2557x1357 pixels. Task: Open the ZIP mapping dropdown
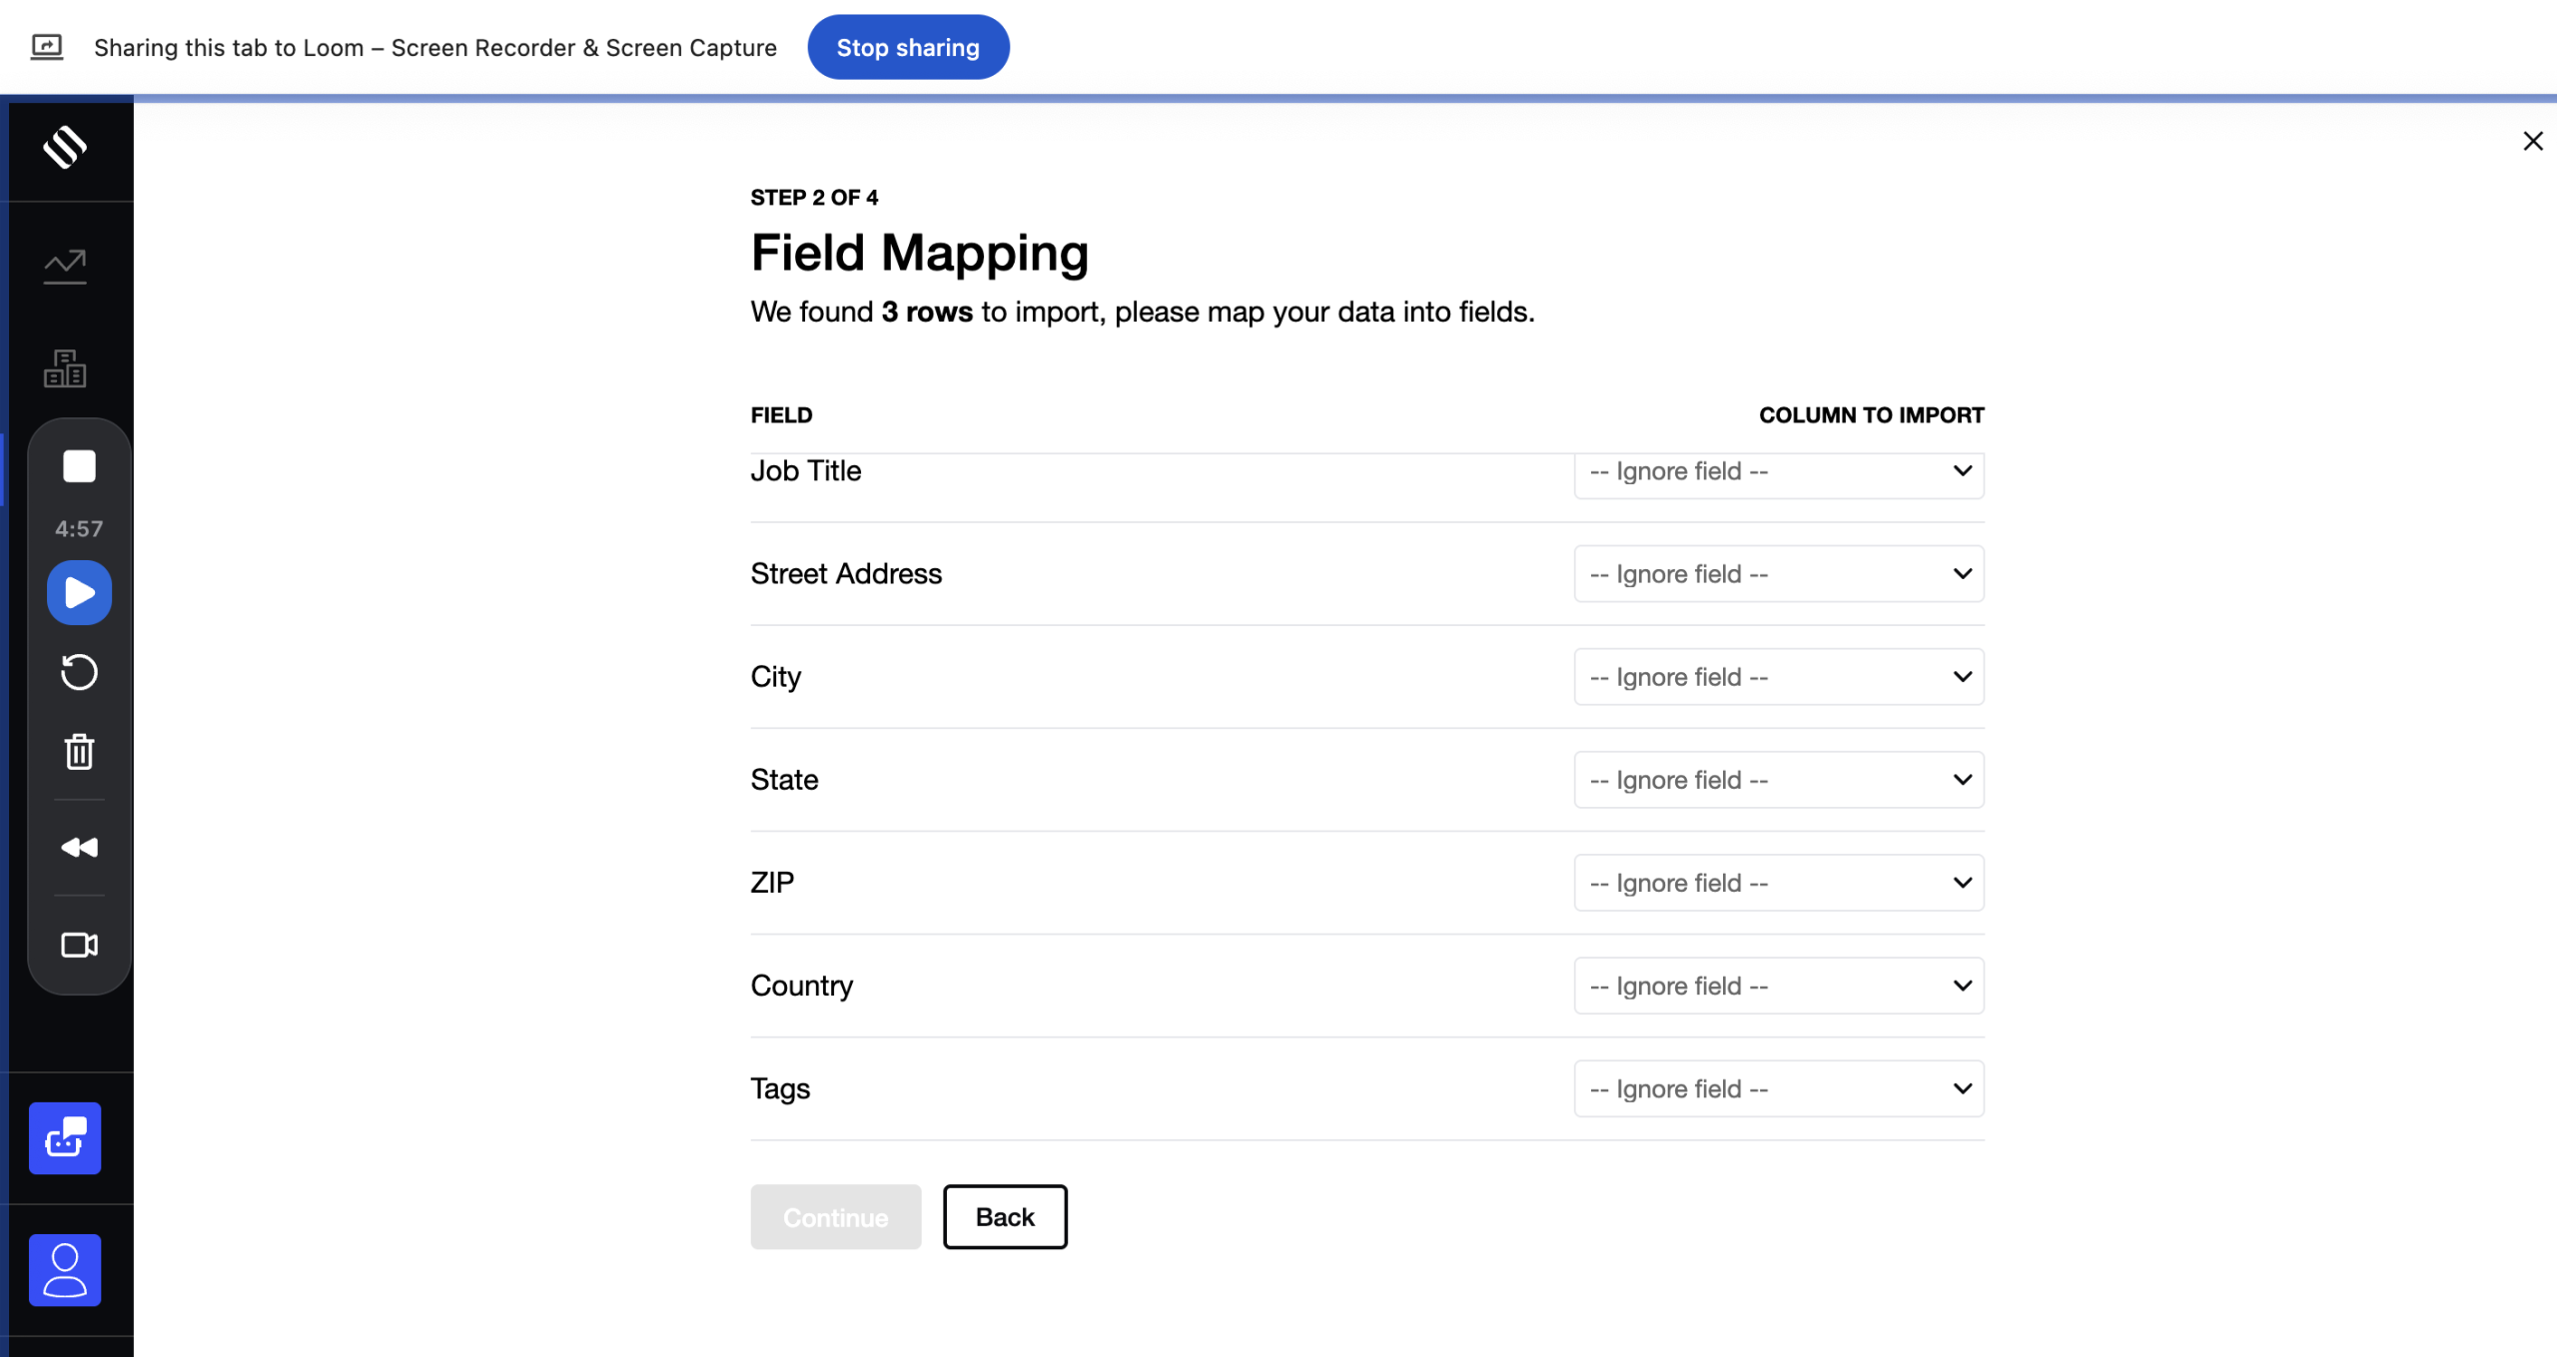(x=1778, y=883)
